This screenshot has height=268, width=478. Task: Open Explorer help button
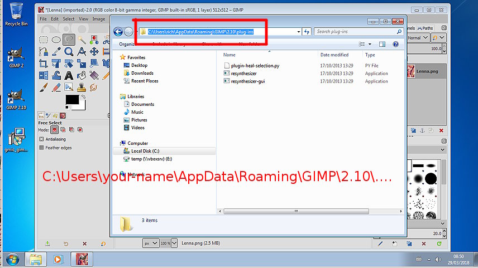[x=395, y=44]
